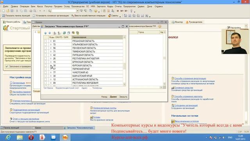The image size is (250, 141).
Task: Expand the tree node for code 61
Action: click(x=51, y=41)
